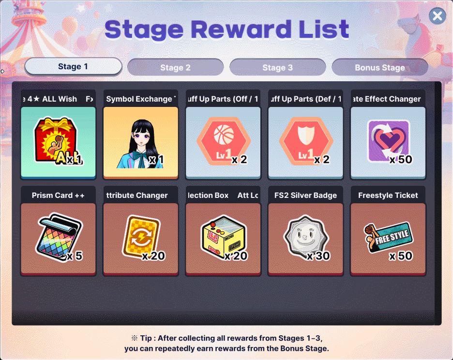Open the Stage 3 tab
Image resolution: width=453 pixels, height=360 pixels.
pyautogui.click(x=278, y=67)
